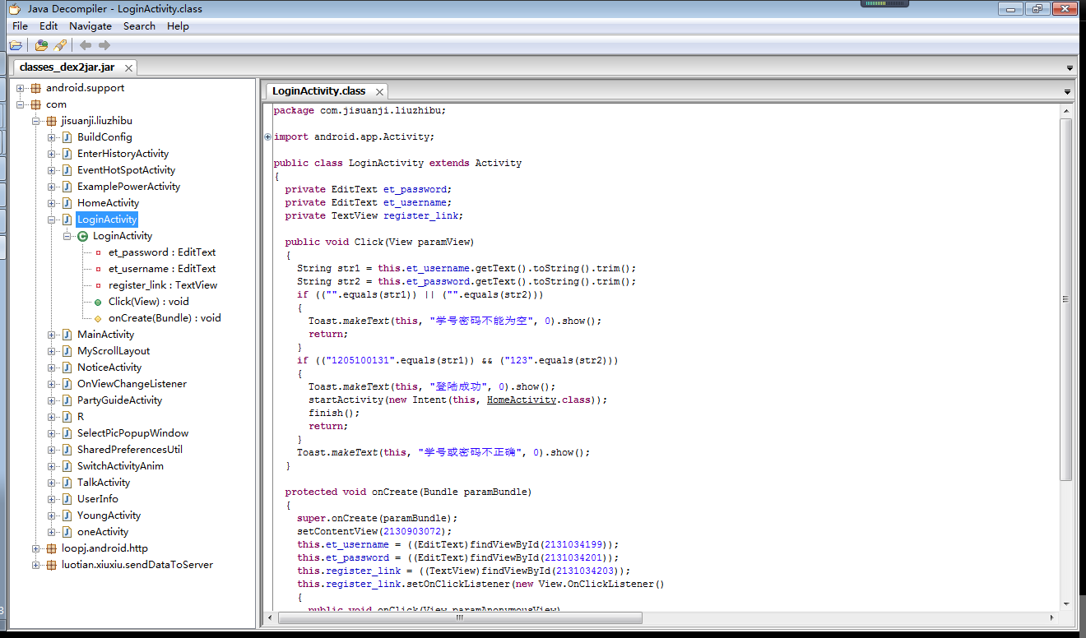Click the android.support package icon
The image size is (1086, 638).
(35, 88)
